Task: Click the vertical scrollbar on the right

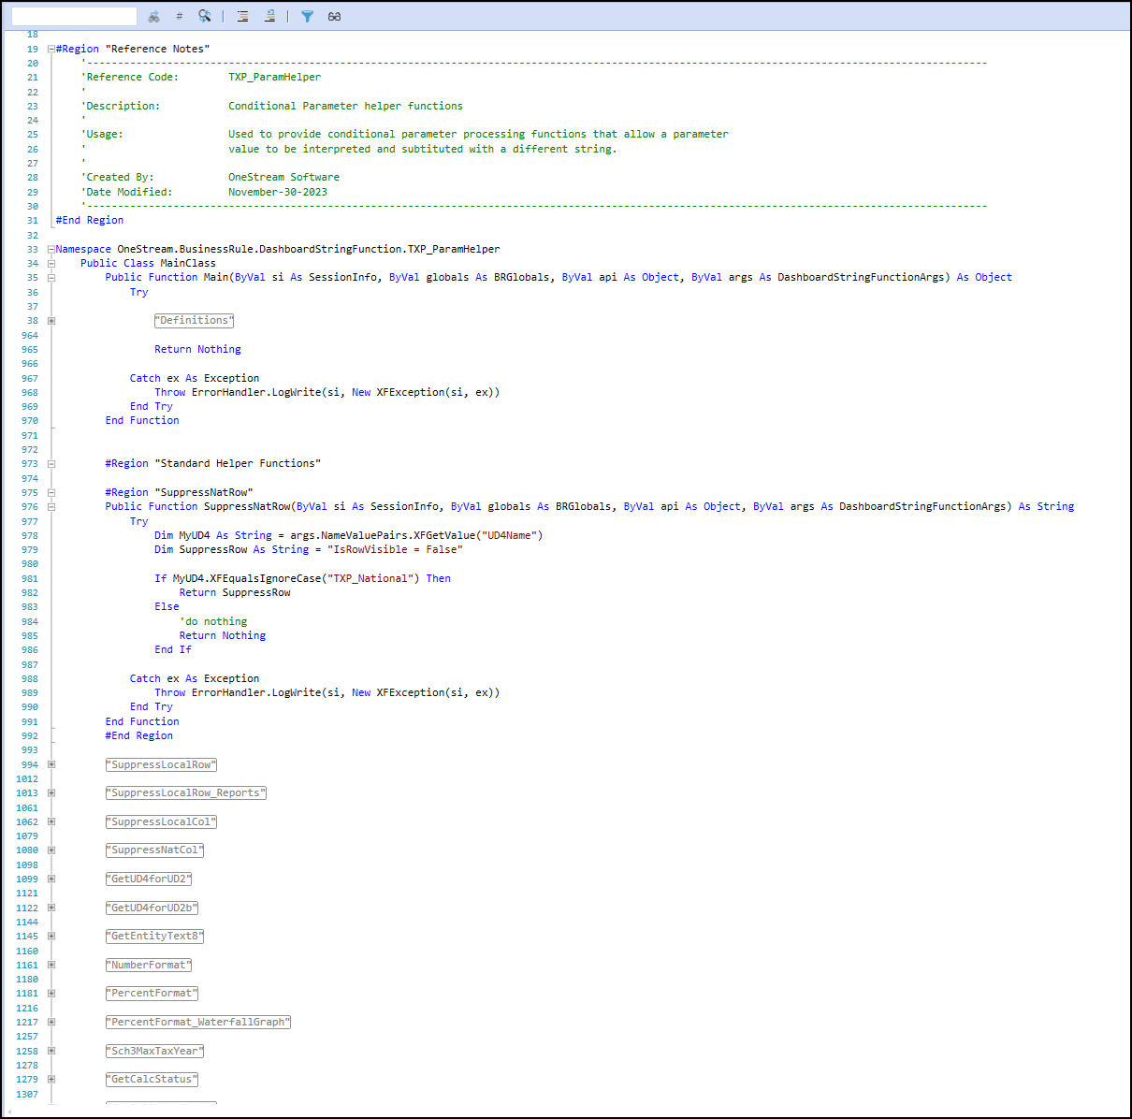Action: tap(1123, 561)
